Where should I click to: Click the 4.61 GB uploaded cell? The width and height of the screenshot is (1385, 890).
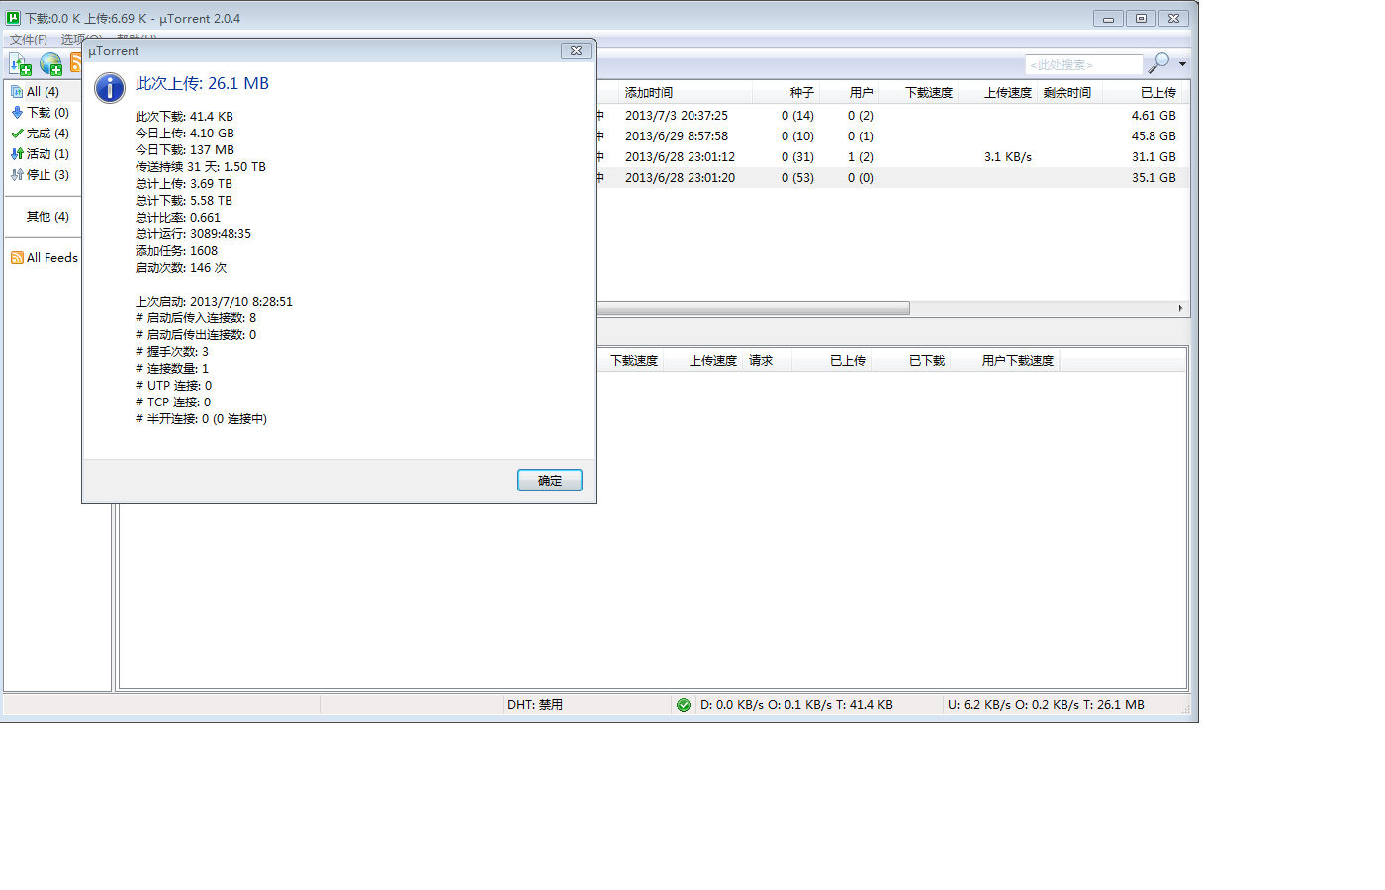pyautogui.click(x=1154, y=116)
